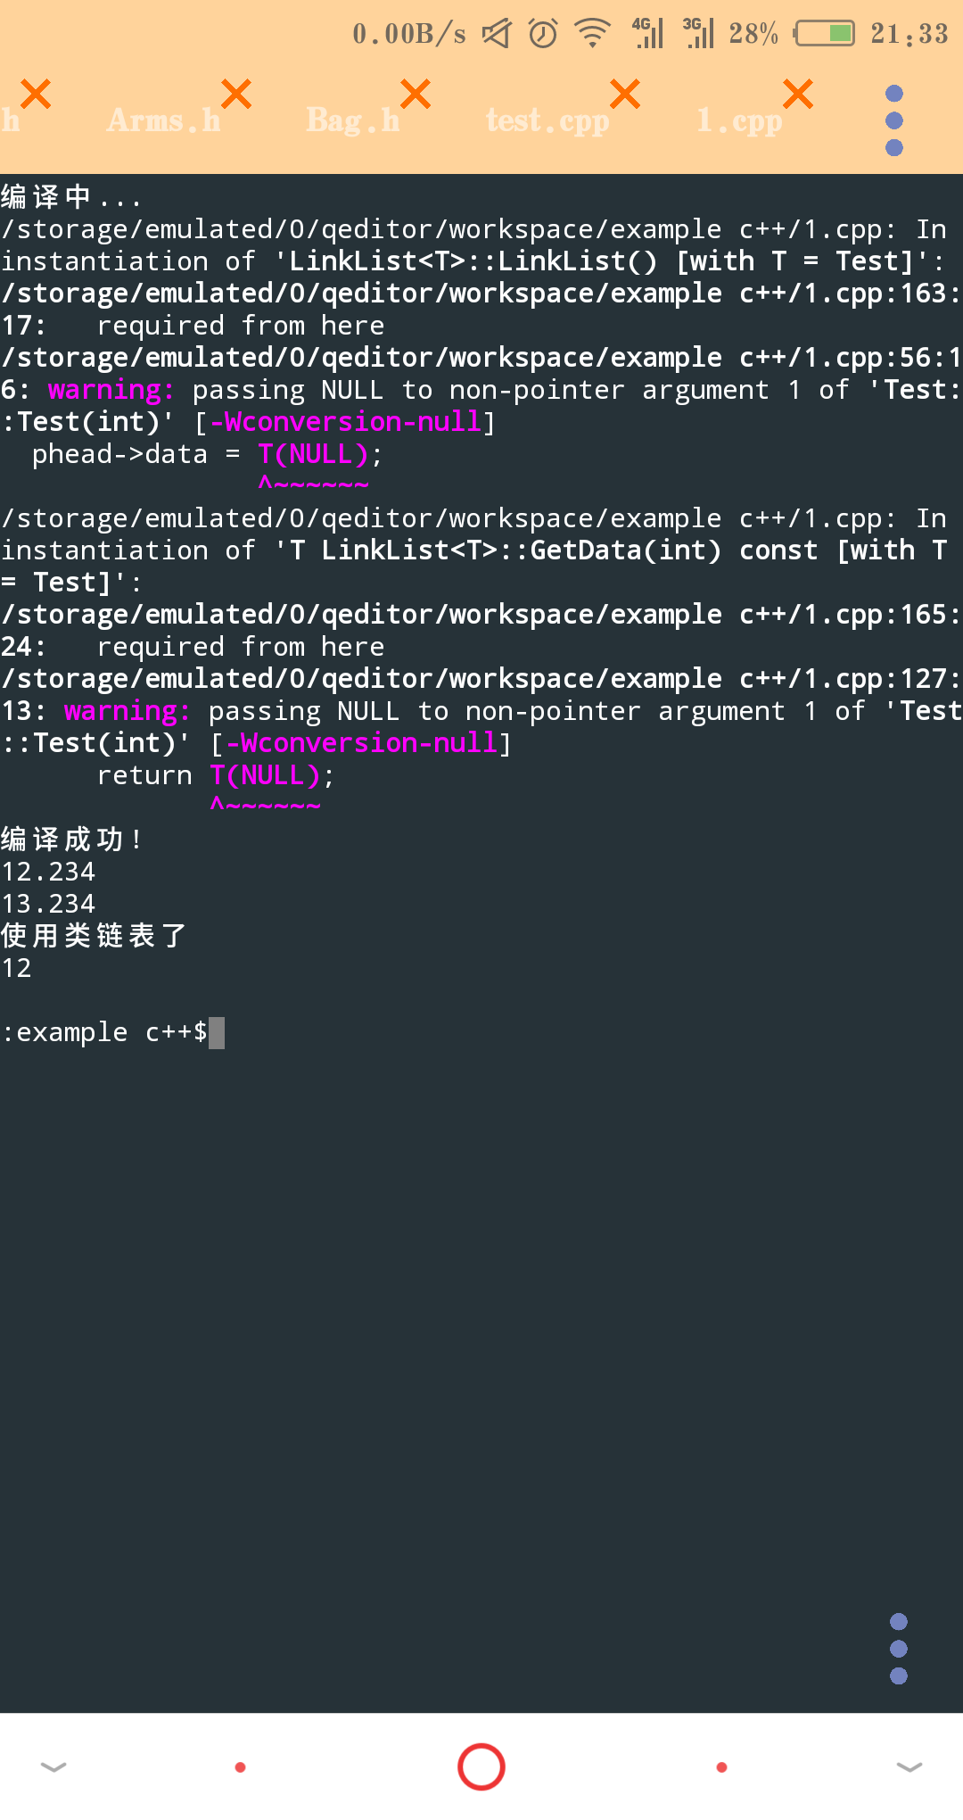Open the three-dot menu in the tab bar
The image size is (963, 1820).
click(894, 120)
